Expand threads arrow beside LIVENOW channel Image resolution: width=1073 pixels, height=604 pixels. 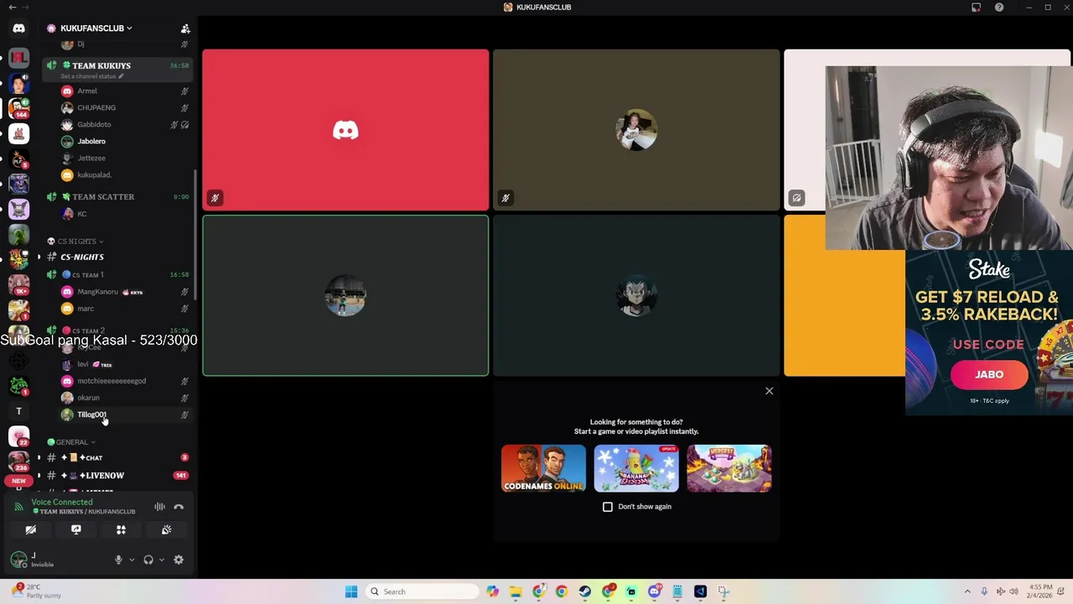tap(39, 476)
